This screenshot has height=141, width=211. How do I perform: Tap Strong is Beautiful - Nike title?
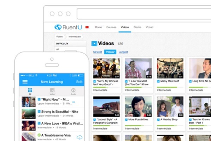[x=60, y=112]
